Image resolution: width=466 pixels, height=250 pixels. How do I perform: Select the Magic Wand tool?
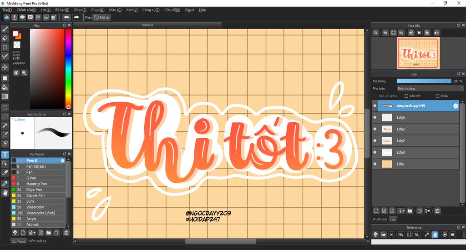[5, 125]
